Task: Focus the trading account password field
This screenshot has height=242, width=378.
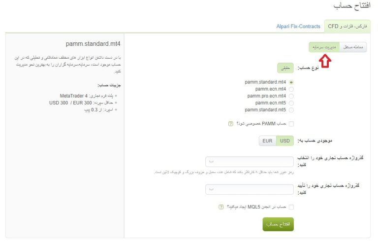Action: [x=250, y=162]
